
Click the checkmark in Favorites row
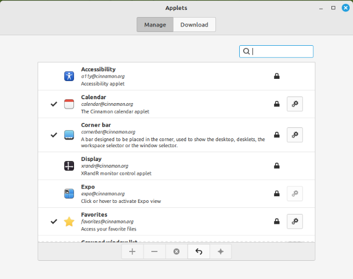[x=54, y=222]
